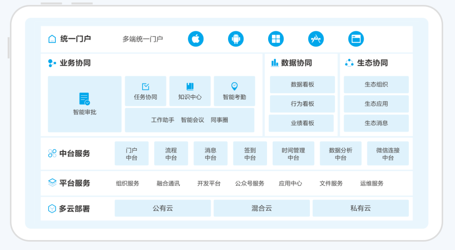Click the 数据分析中台 tile
Image resolution: width=455 pixels, height=250 pixels.
(340, 154)
